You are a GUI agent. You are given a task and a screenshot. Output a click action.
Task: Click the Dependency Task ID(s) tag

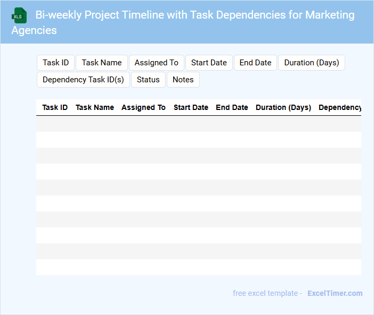83,80
